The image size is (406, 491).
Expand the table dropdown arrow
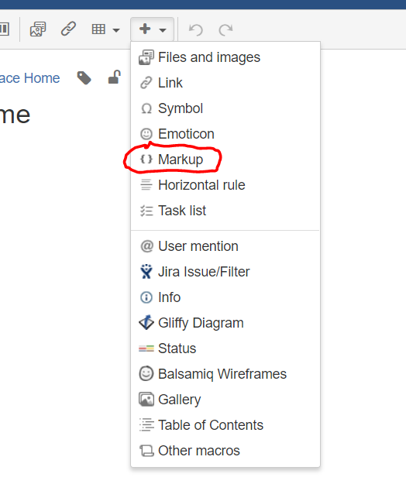coord(116,30)
